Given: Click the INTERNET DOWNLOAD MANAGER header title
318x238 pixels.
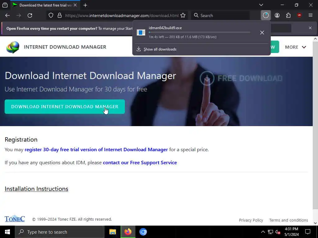Looking at the screenshot, I should click(65, 47).
